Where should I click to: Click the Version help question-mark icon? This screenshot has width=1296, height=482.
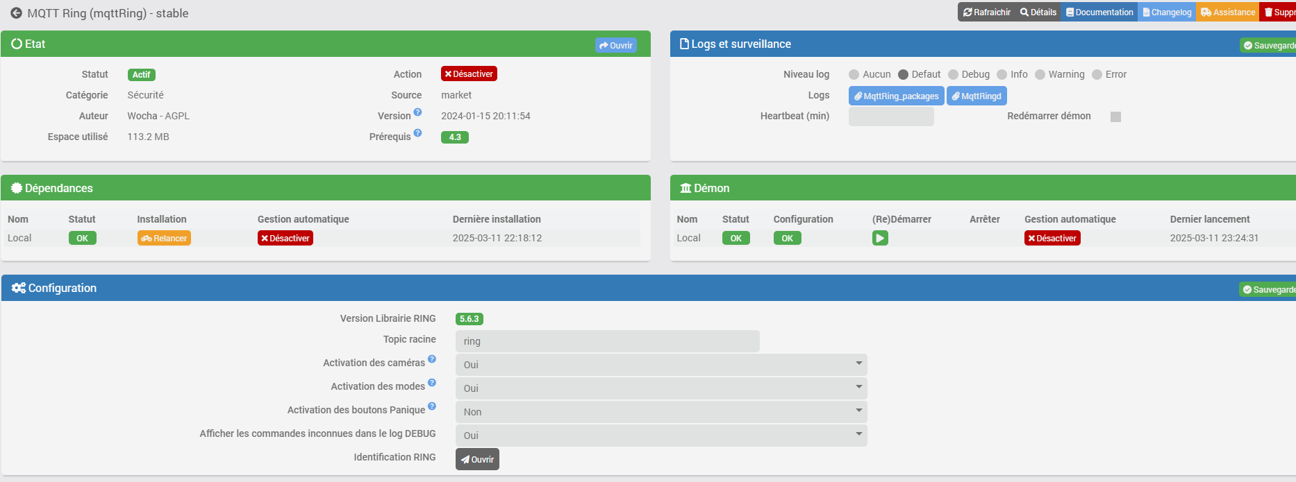click(417, 112)
